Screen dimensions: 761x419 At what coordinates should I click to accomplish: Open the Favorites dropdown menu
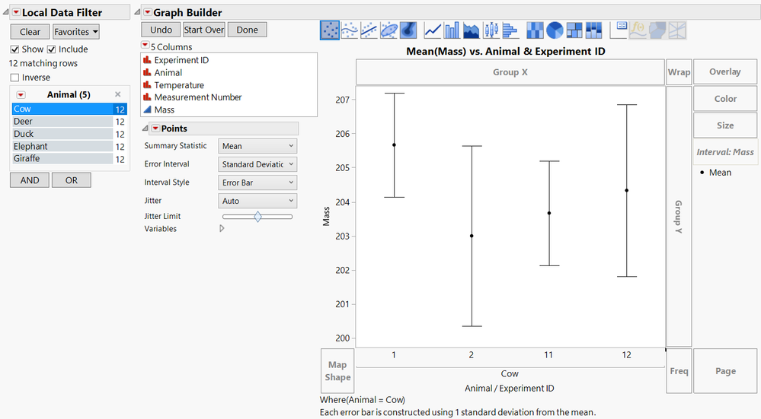(75, 32)
